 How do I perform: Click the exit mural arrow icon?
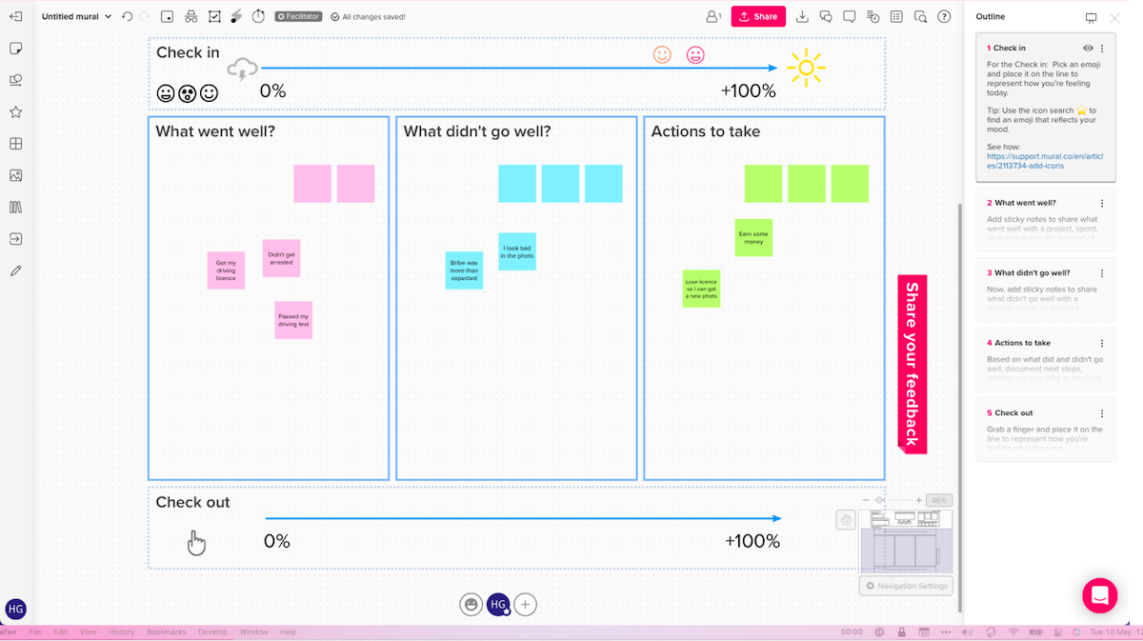click(x=15, y=16)
